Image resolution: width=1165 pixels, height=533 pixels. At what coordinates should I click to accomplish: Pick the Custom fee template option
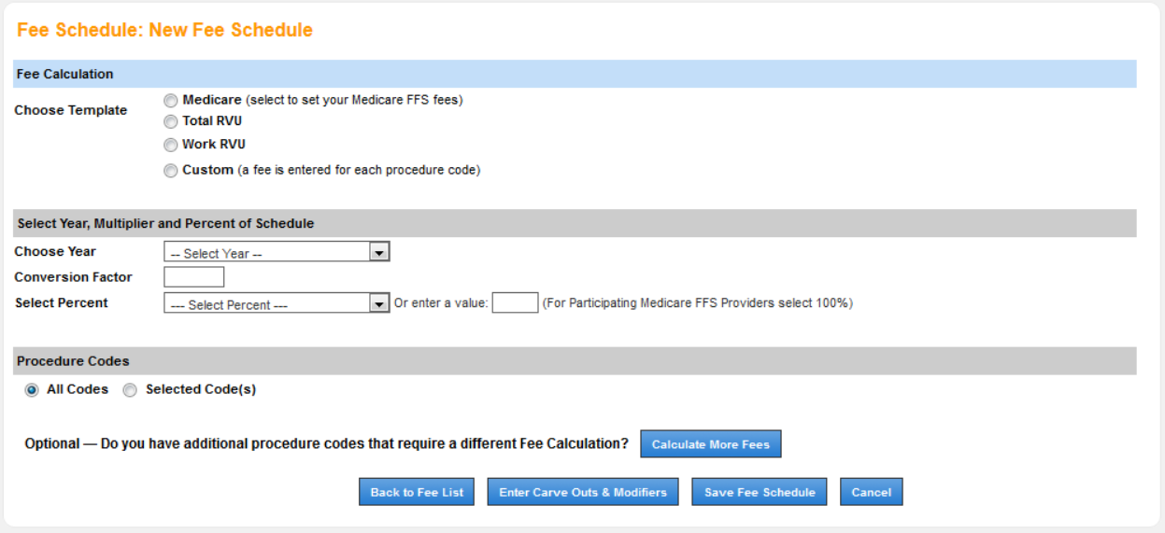[x=170, y=171]
